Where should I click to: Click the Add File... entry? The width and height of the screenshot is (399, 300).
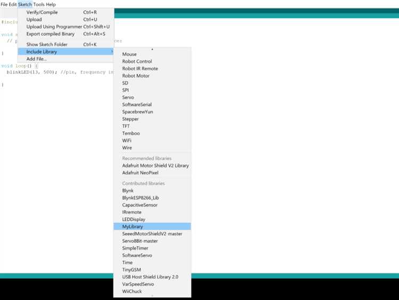click(37, 59)
